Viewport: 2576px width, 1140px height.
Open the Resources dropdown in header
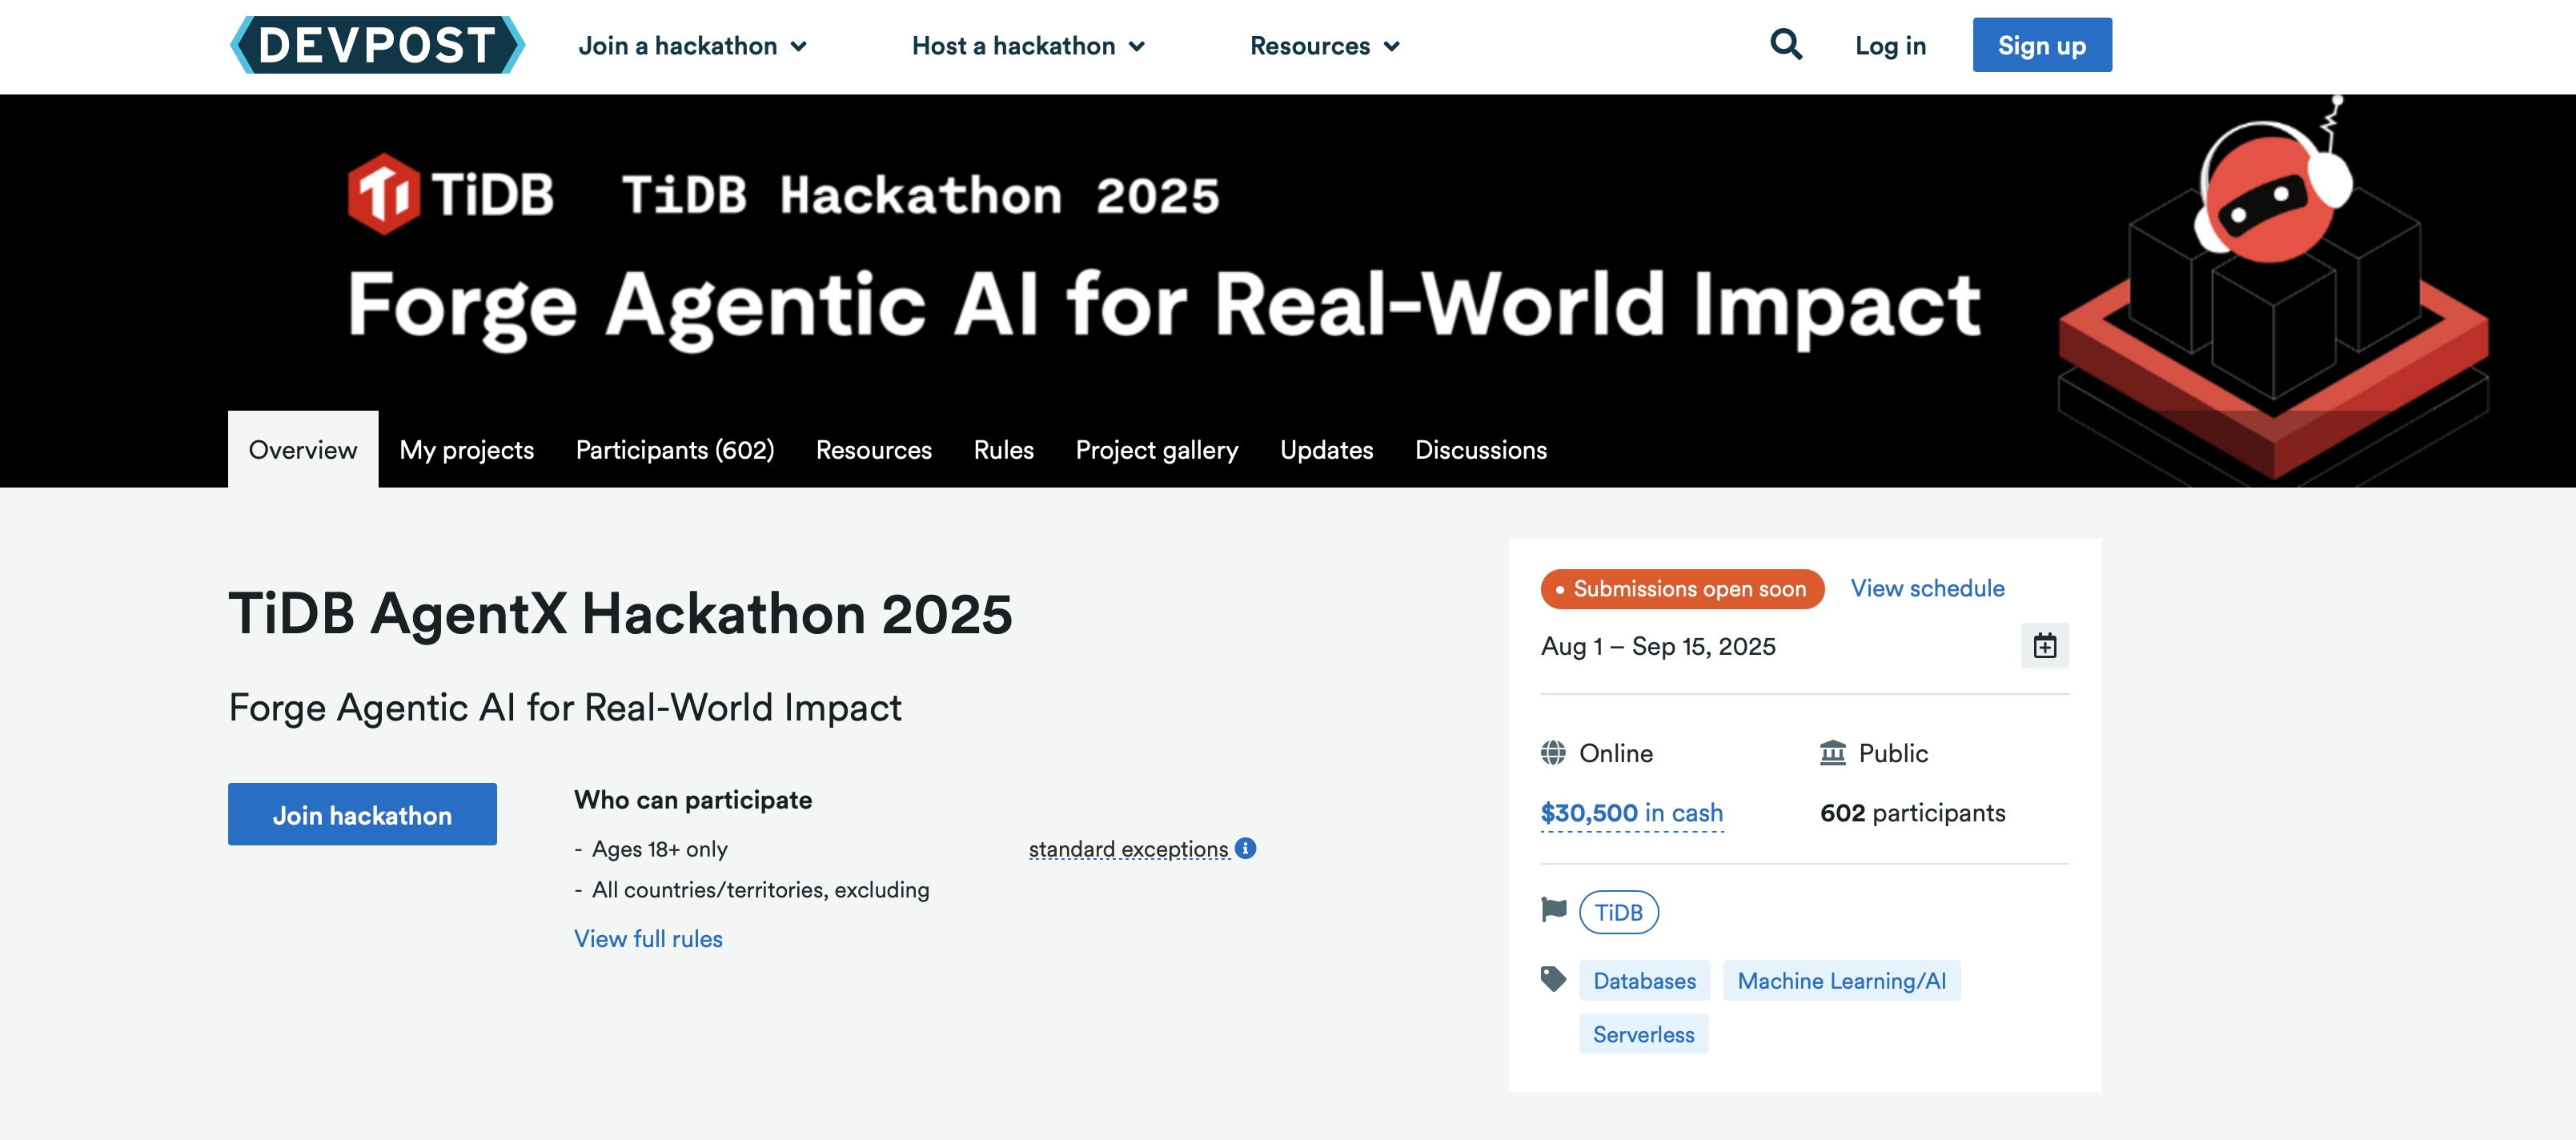point(1324,46)
